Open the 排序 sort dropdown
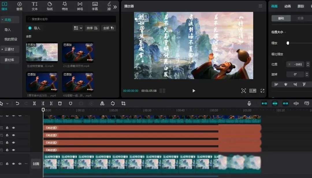Image resolution: width=312 pixels, height=178 pixels. tap(92, 28)
